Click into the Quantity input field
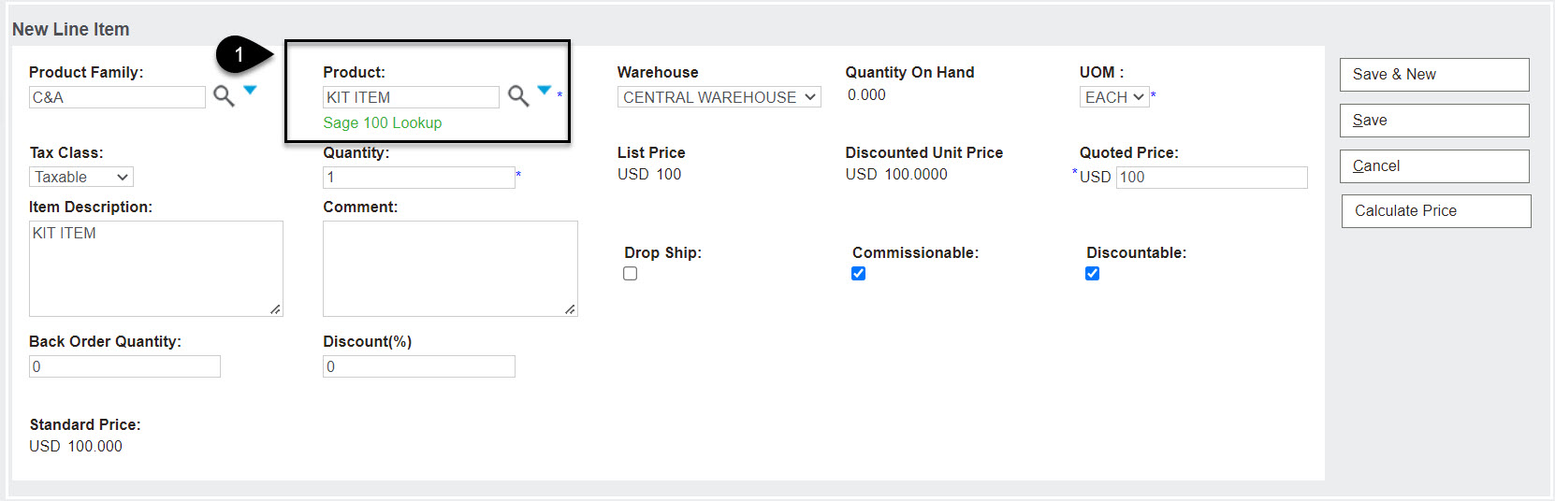 418,178
